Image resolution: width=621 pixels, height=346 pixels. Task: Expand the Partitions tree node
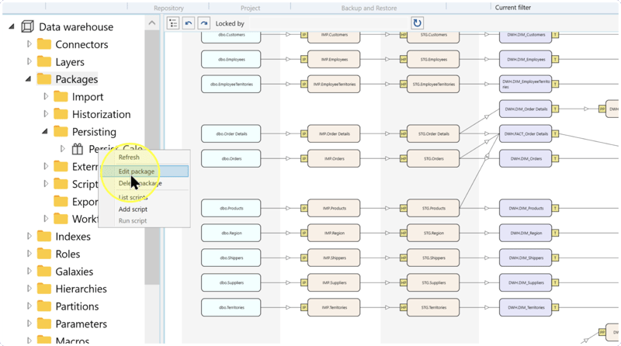tap(29, 306)
